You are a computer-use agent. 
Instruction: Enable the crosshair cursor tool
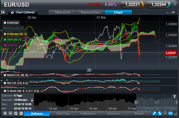[165, 113]
